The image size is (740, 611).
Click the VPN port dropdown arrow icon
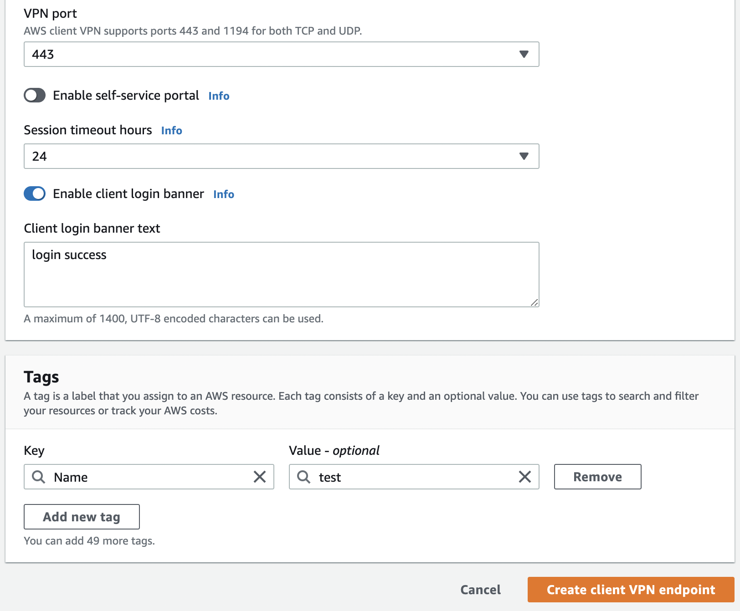click(x=524, y=54)
